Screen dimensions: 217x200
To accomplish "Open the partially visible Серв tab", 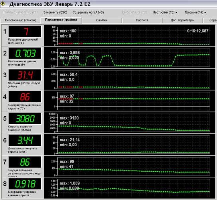I will [x=210, y=20].
